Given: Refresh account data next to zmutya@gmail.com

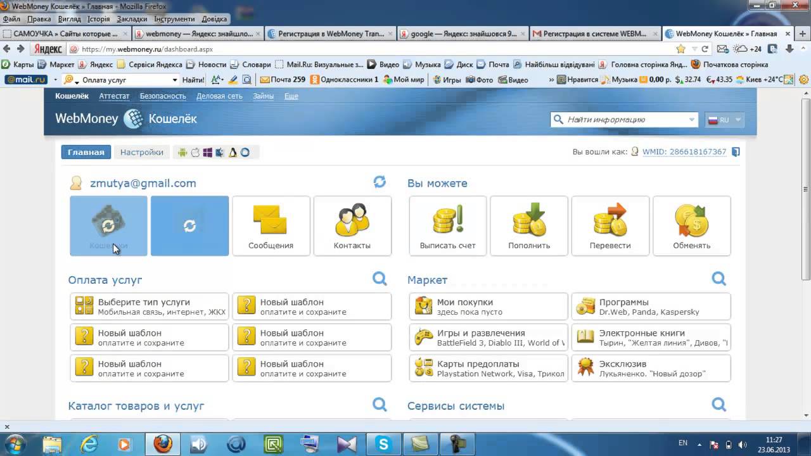Looking at the screenshot, I should (380, 182).
